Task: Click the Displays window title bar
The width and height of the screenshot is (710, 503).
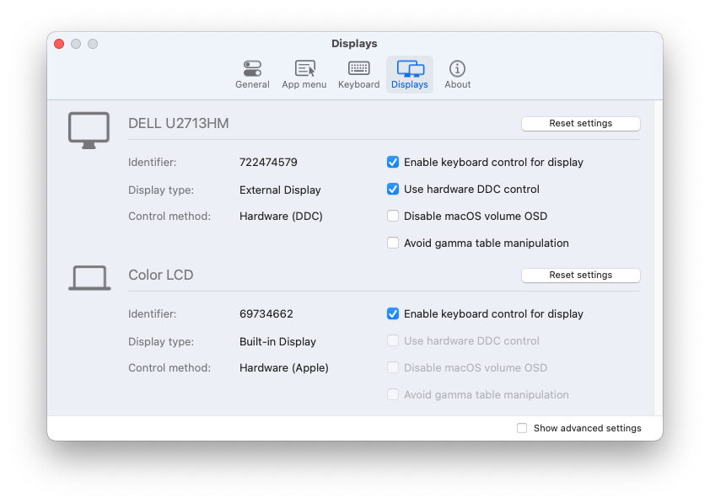Action: (x=354, y=43)
